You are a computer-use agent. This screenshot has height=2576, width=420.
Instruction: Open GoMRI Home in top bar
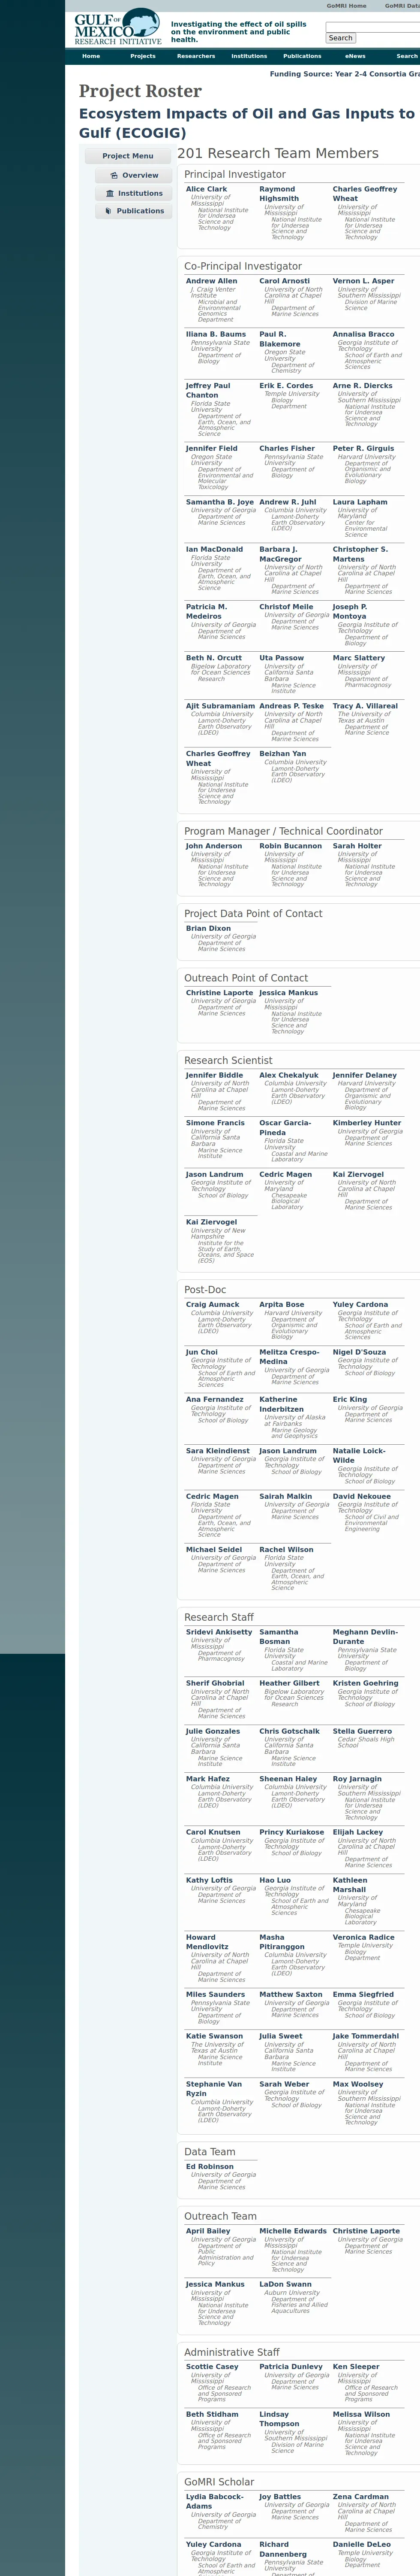click(346, 6)
